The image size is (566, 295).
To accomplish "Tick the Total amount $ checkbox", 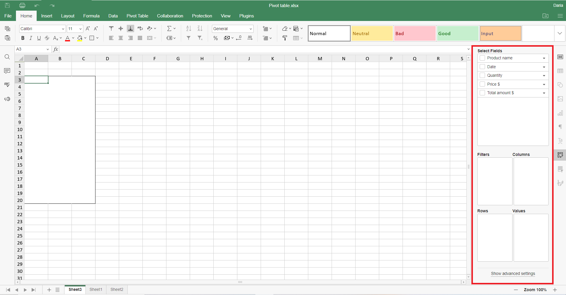I will coord(483,93).
